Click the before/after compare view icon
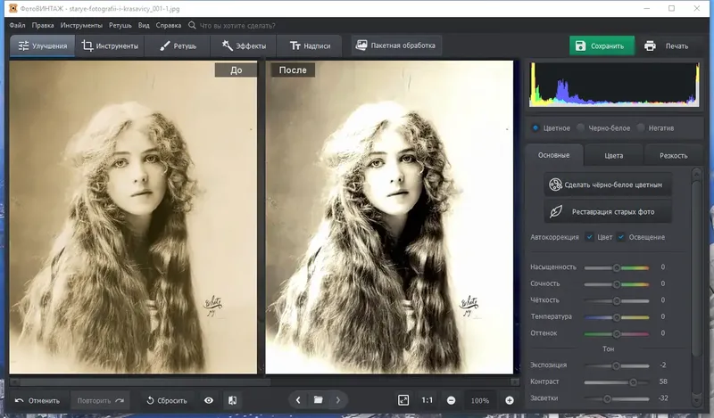The image size is (714, 418). 232,400
